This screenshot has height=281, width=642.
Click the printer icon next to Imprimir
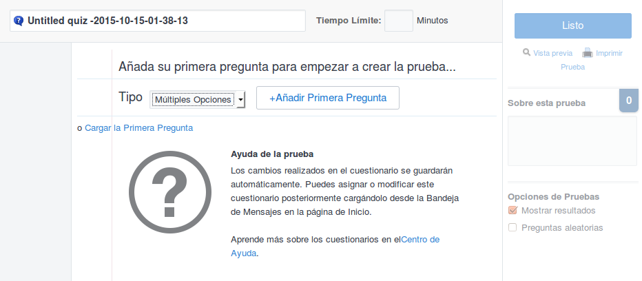click(x=587, y=52)
